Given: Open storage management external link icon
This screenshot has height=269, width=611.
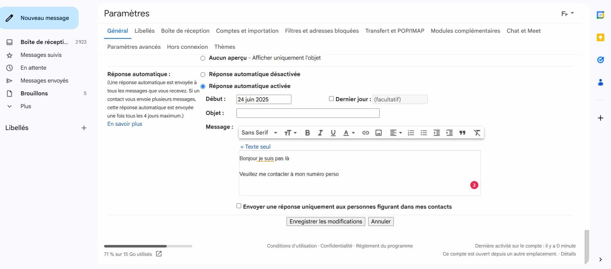Looking at the screenshot, I should [x=159, y=254].
